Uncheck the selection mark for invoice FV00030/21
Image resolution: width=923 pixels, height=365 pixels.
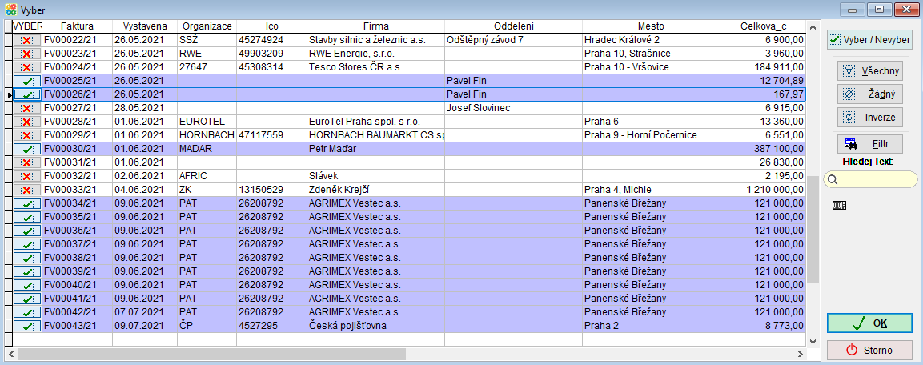coord(26,149)
